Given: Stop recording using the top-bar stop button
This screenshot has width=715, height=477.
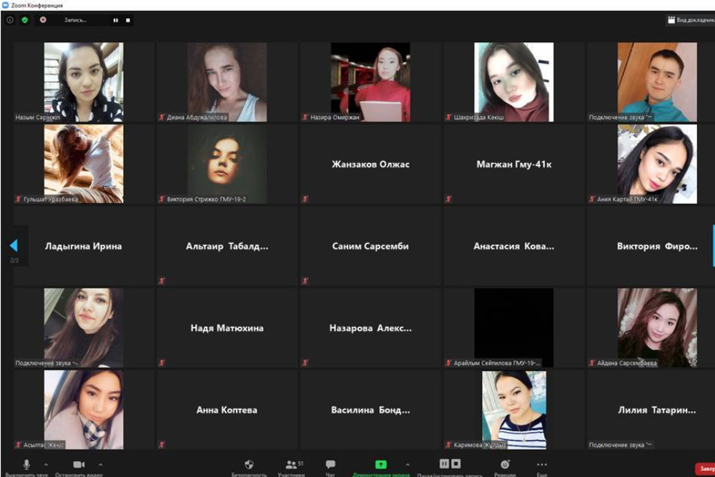Looking at the screenshot, I should pyautogui.click(x=128, y=20).
